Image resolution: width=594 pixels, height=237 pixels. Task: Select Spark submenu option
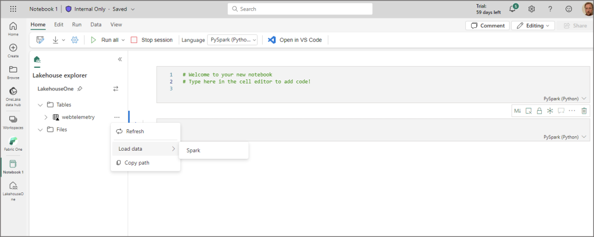213,150
